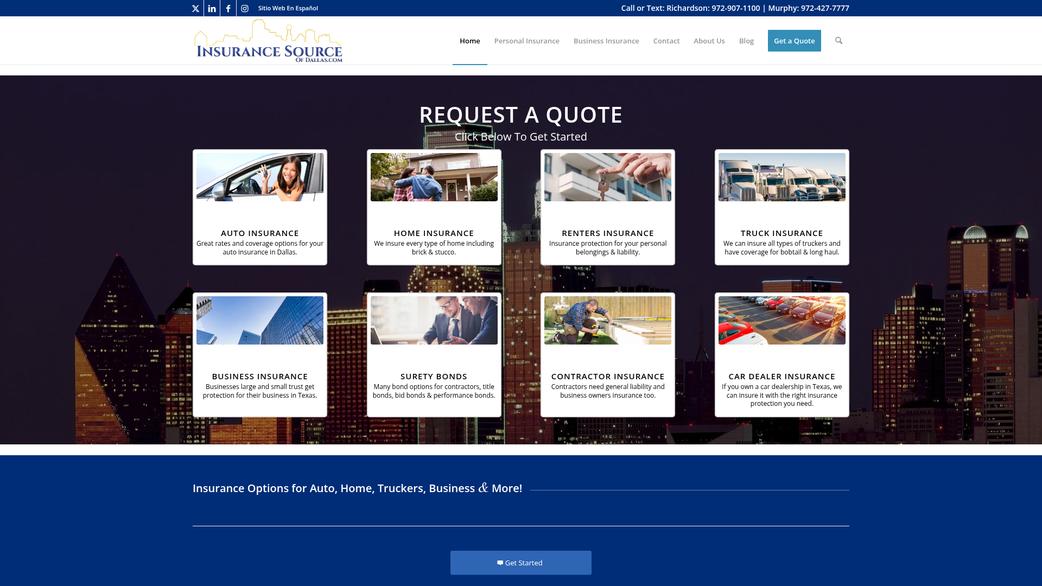Open the Business Insurance dropdown menu
This screenshot has width=1042, height=586.
pos(606,41)
